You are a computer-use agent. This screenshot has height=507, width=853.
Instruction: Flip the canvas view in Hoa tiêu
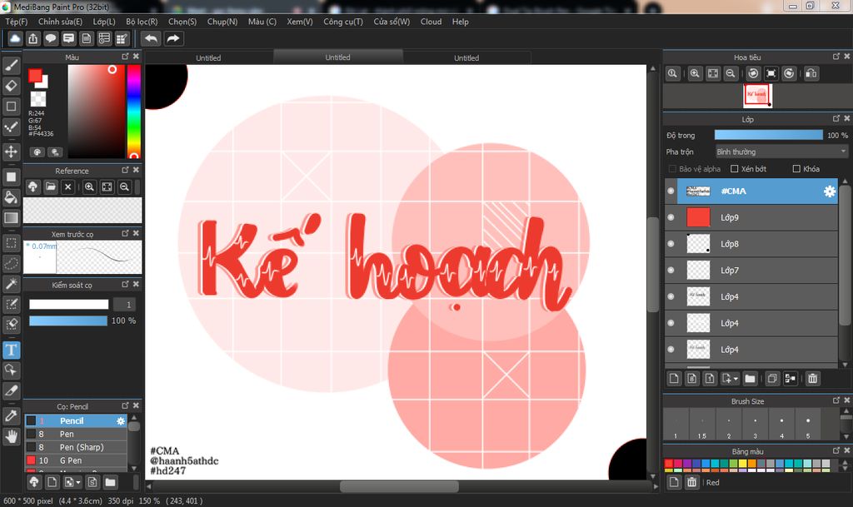pyautogui.click(x=811, y=73)
